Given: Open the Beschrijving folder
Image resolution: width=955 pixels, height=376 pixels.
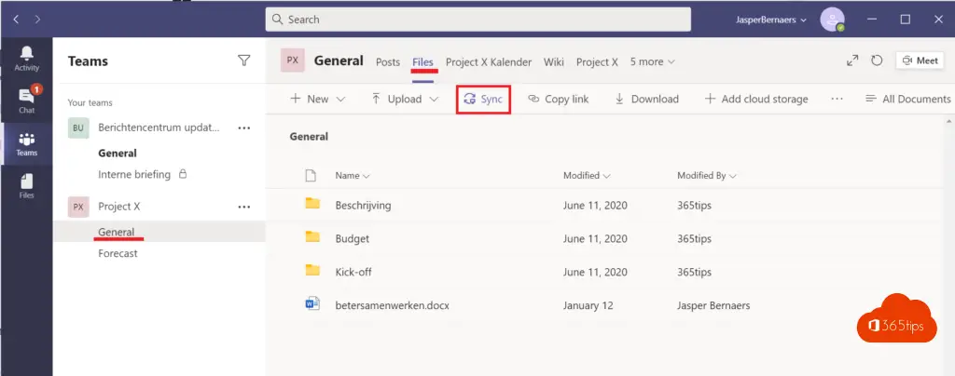Looking at the screenshot, I should point(363,206).
